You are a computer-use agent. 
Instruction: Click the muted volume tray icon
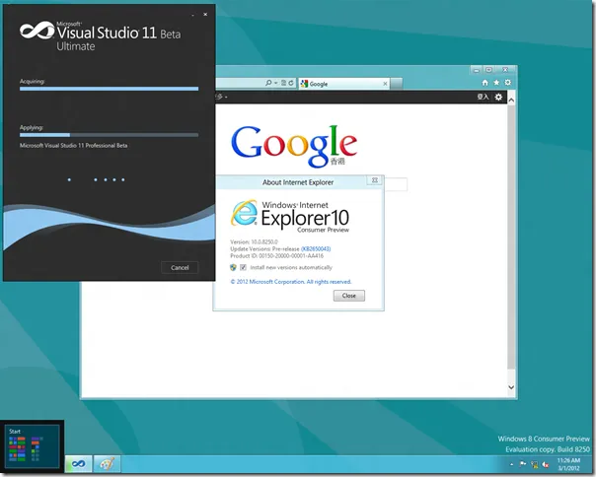pos(546,464)
